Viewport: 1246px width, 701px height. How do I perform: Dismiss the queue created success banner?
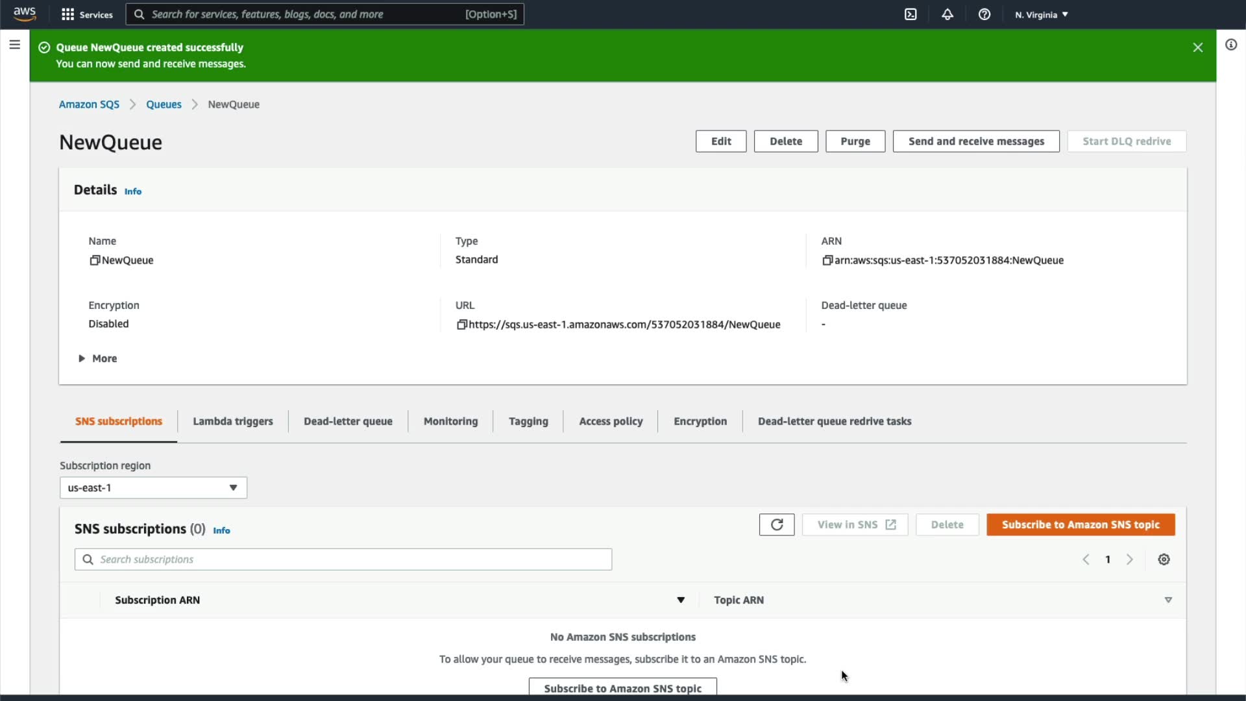1198,47
